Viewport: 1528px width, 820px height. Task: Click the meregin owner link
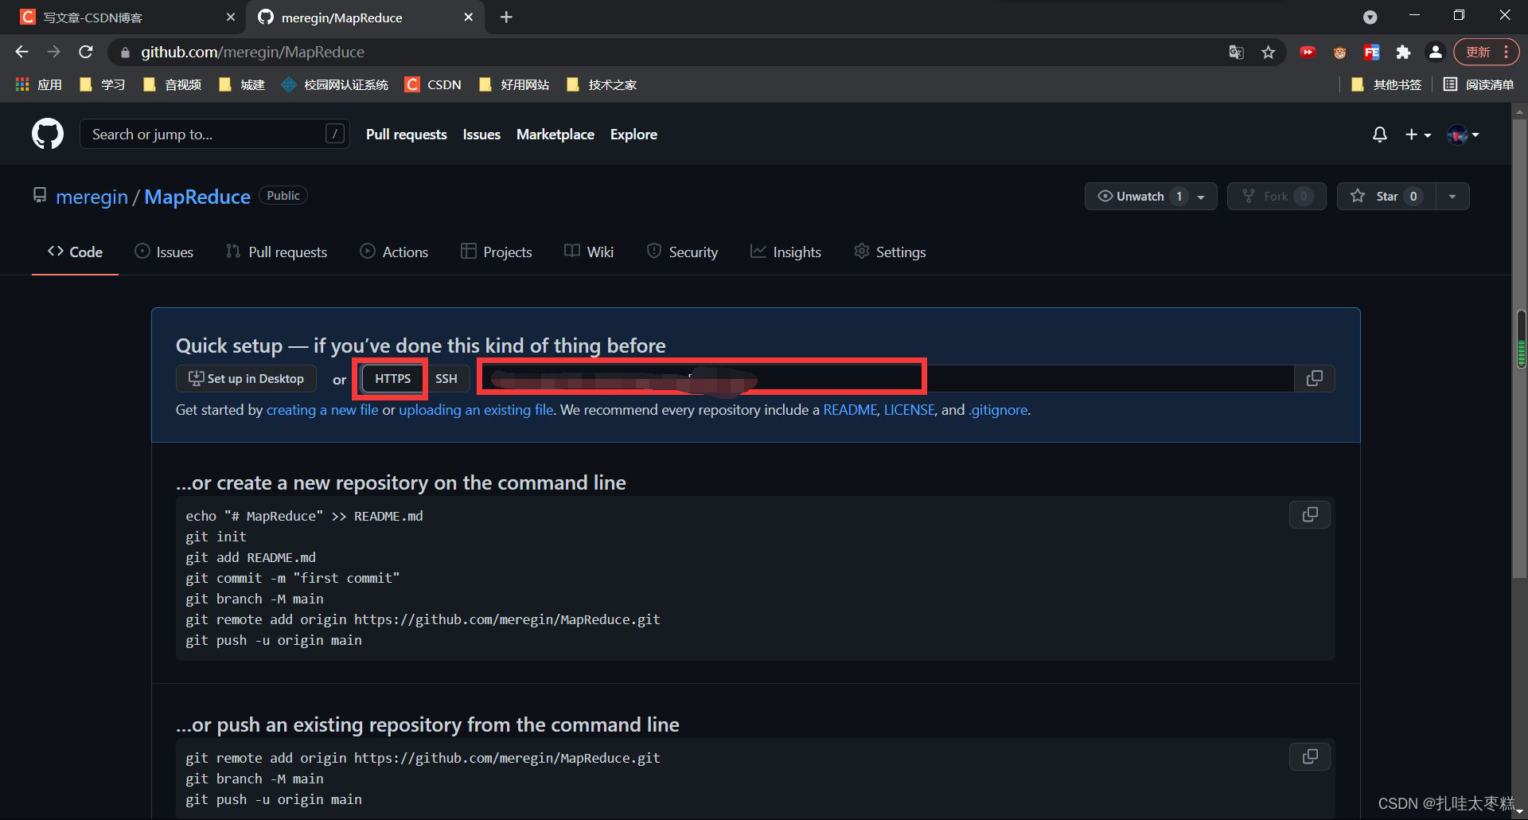[x=92, y=197]
